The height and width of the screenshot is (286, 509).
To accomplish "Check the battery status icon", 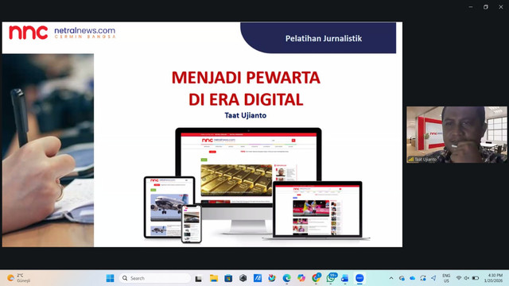I will pyautogui.click(x=476, y=278).
